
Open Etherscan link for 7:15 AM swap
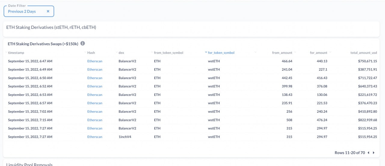click(95, 120)
